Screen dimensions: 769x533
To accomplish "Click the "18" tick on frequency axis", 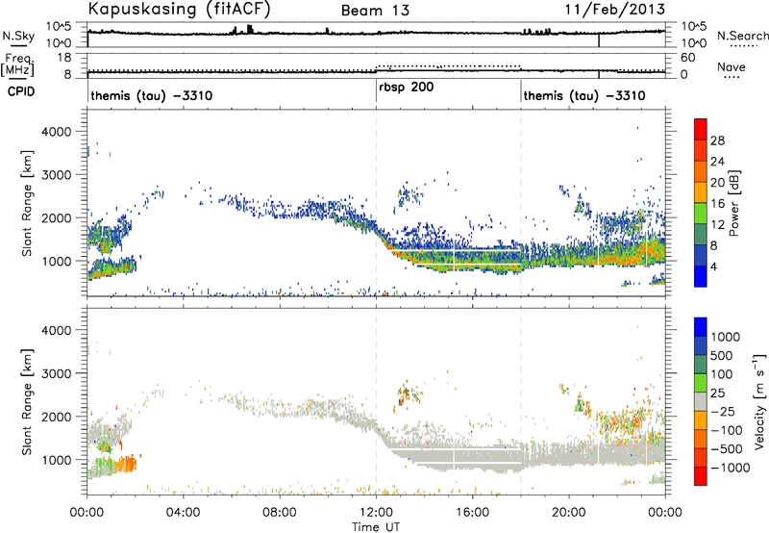I will (x=64, y=58).
